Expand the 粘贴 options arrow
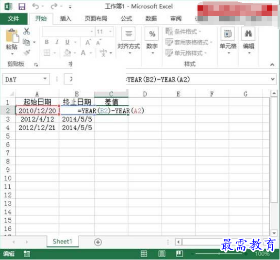280x260 pixels. 12,54
